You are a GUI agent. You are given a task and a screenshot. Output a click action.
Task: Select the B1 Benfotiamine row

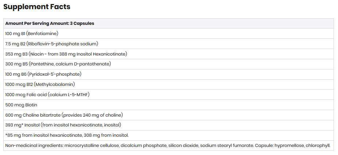coord(32,34)
